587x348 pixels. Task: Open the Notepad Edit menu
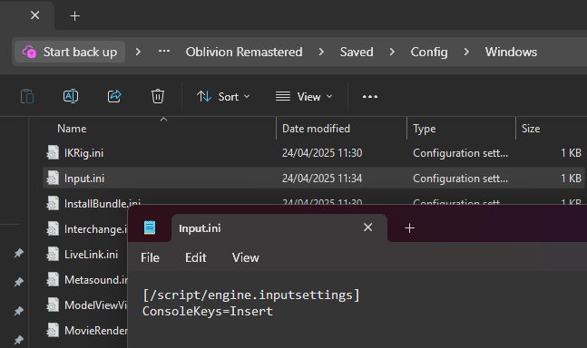196,257
